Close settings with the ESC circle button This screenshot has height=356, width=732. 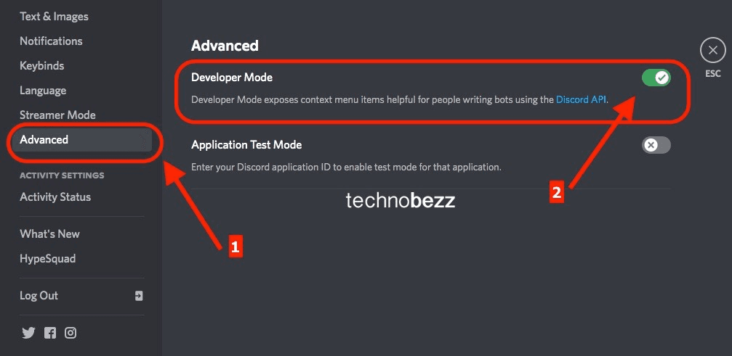[712, 51]
